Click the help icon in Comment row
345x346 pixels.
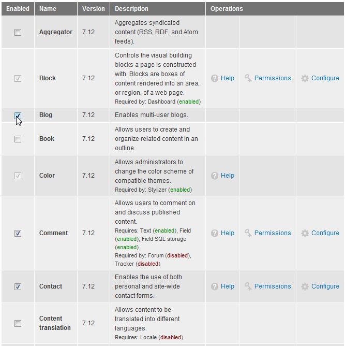215,233
